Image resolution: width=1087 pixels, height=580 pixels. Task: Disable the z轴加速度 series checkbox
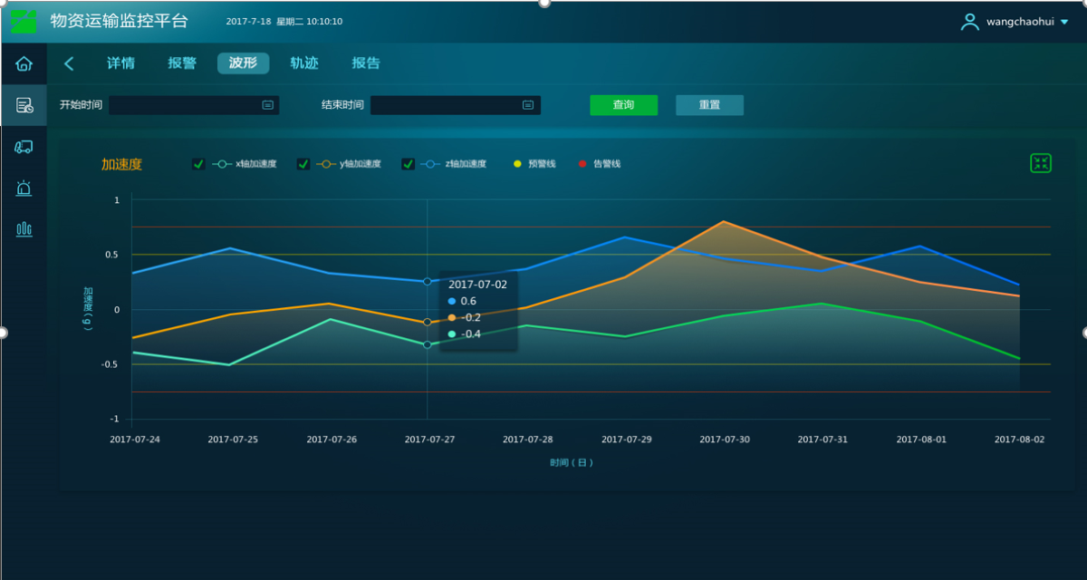click(409, 164)
